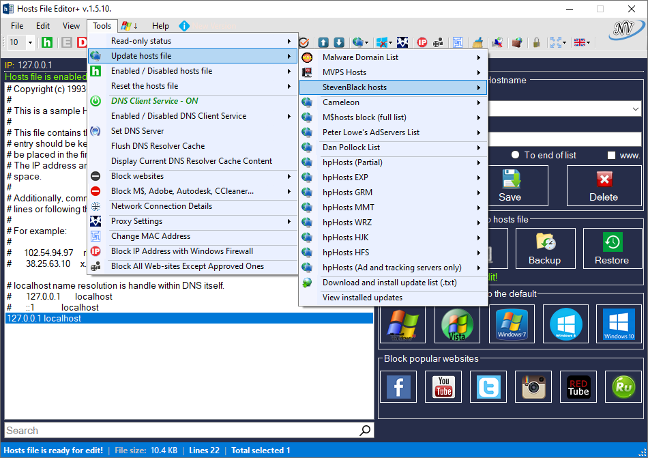
Task: Click into the Search input field
Action: click(x=181, y=431)
